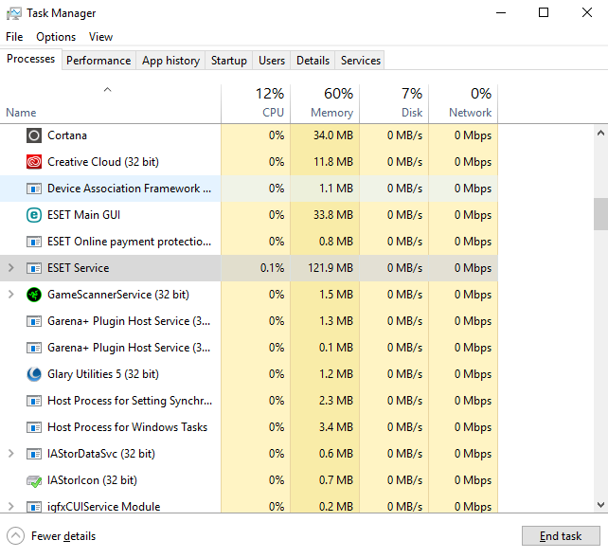Select the IAStorIcon (32 bit) row
This screenshot has height=558, width=608.
click(248, 480)
